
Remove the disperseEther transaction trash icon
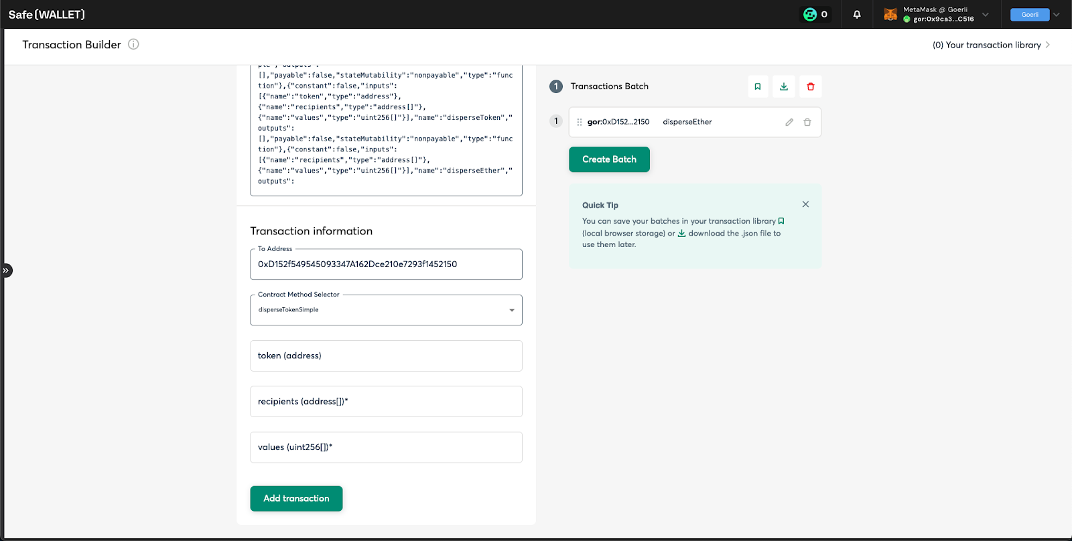[x=807, y=122]
